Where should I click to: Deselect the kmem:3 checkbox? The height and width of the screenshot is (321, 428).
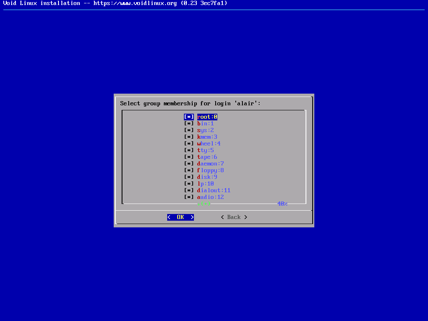click(x=189, y=137)
